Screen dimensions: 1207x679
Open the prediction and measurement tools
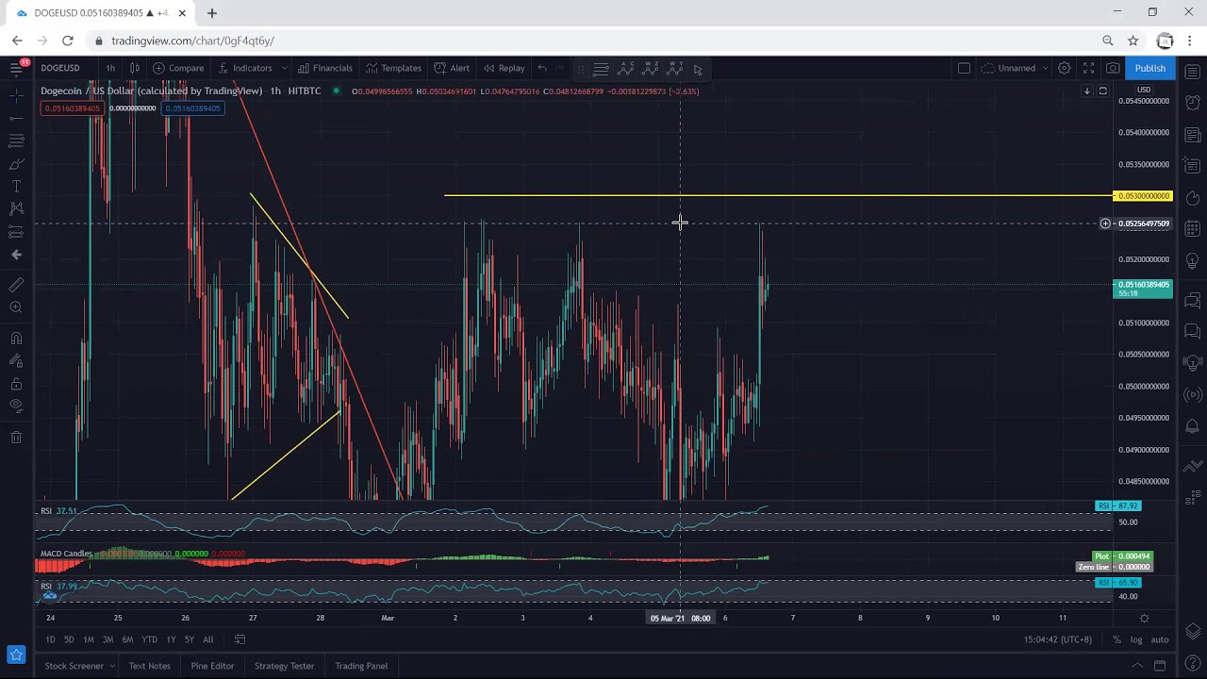16,232
